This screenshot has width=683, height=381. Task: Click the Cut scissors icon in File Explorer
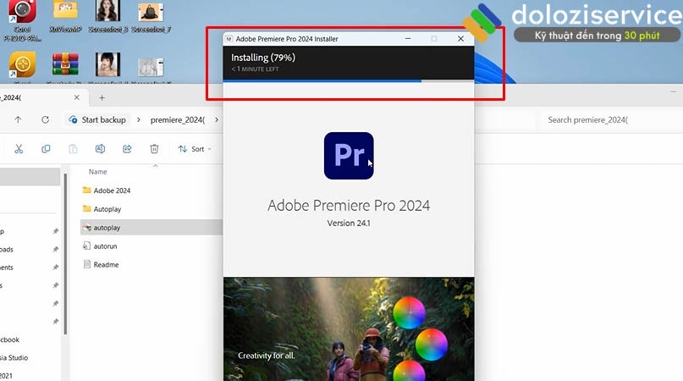coord(19,149)
